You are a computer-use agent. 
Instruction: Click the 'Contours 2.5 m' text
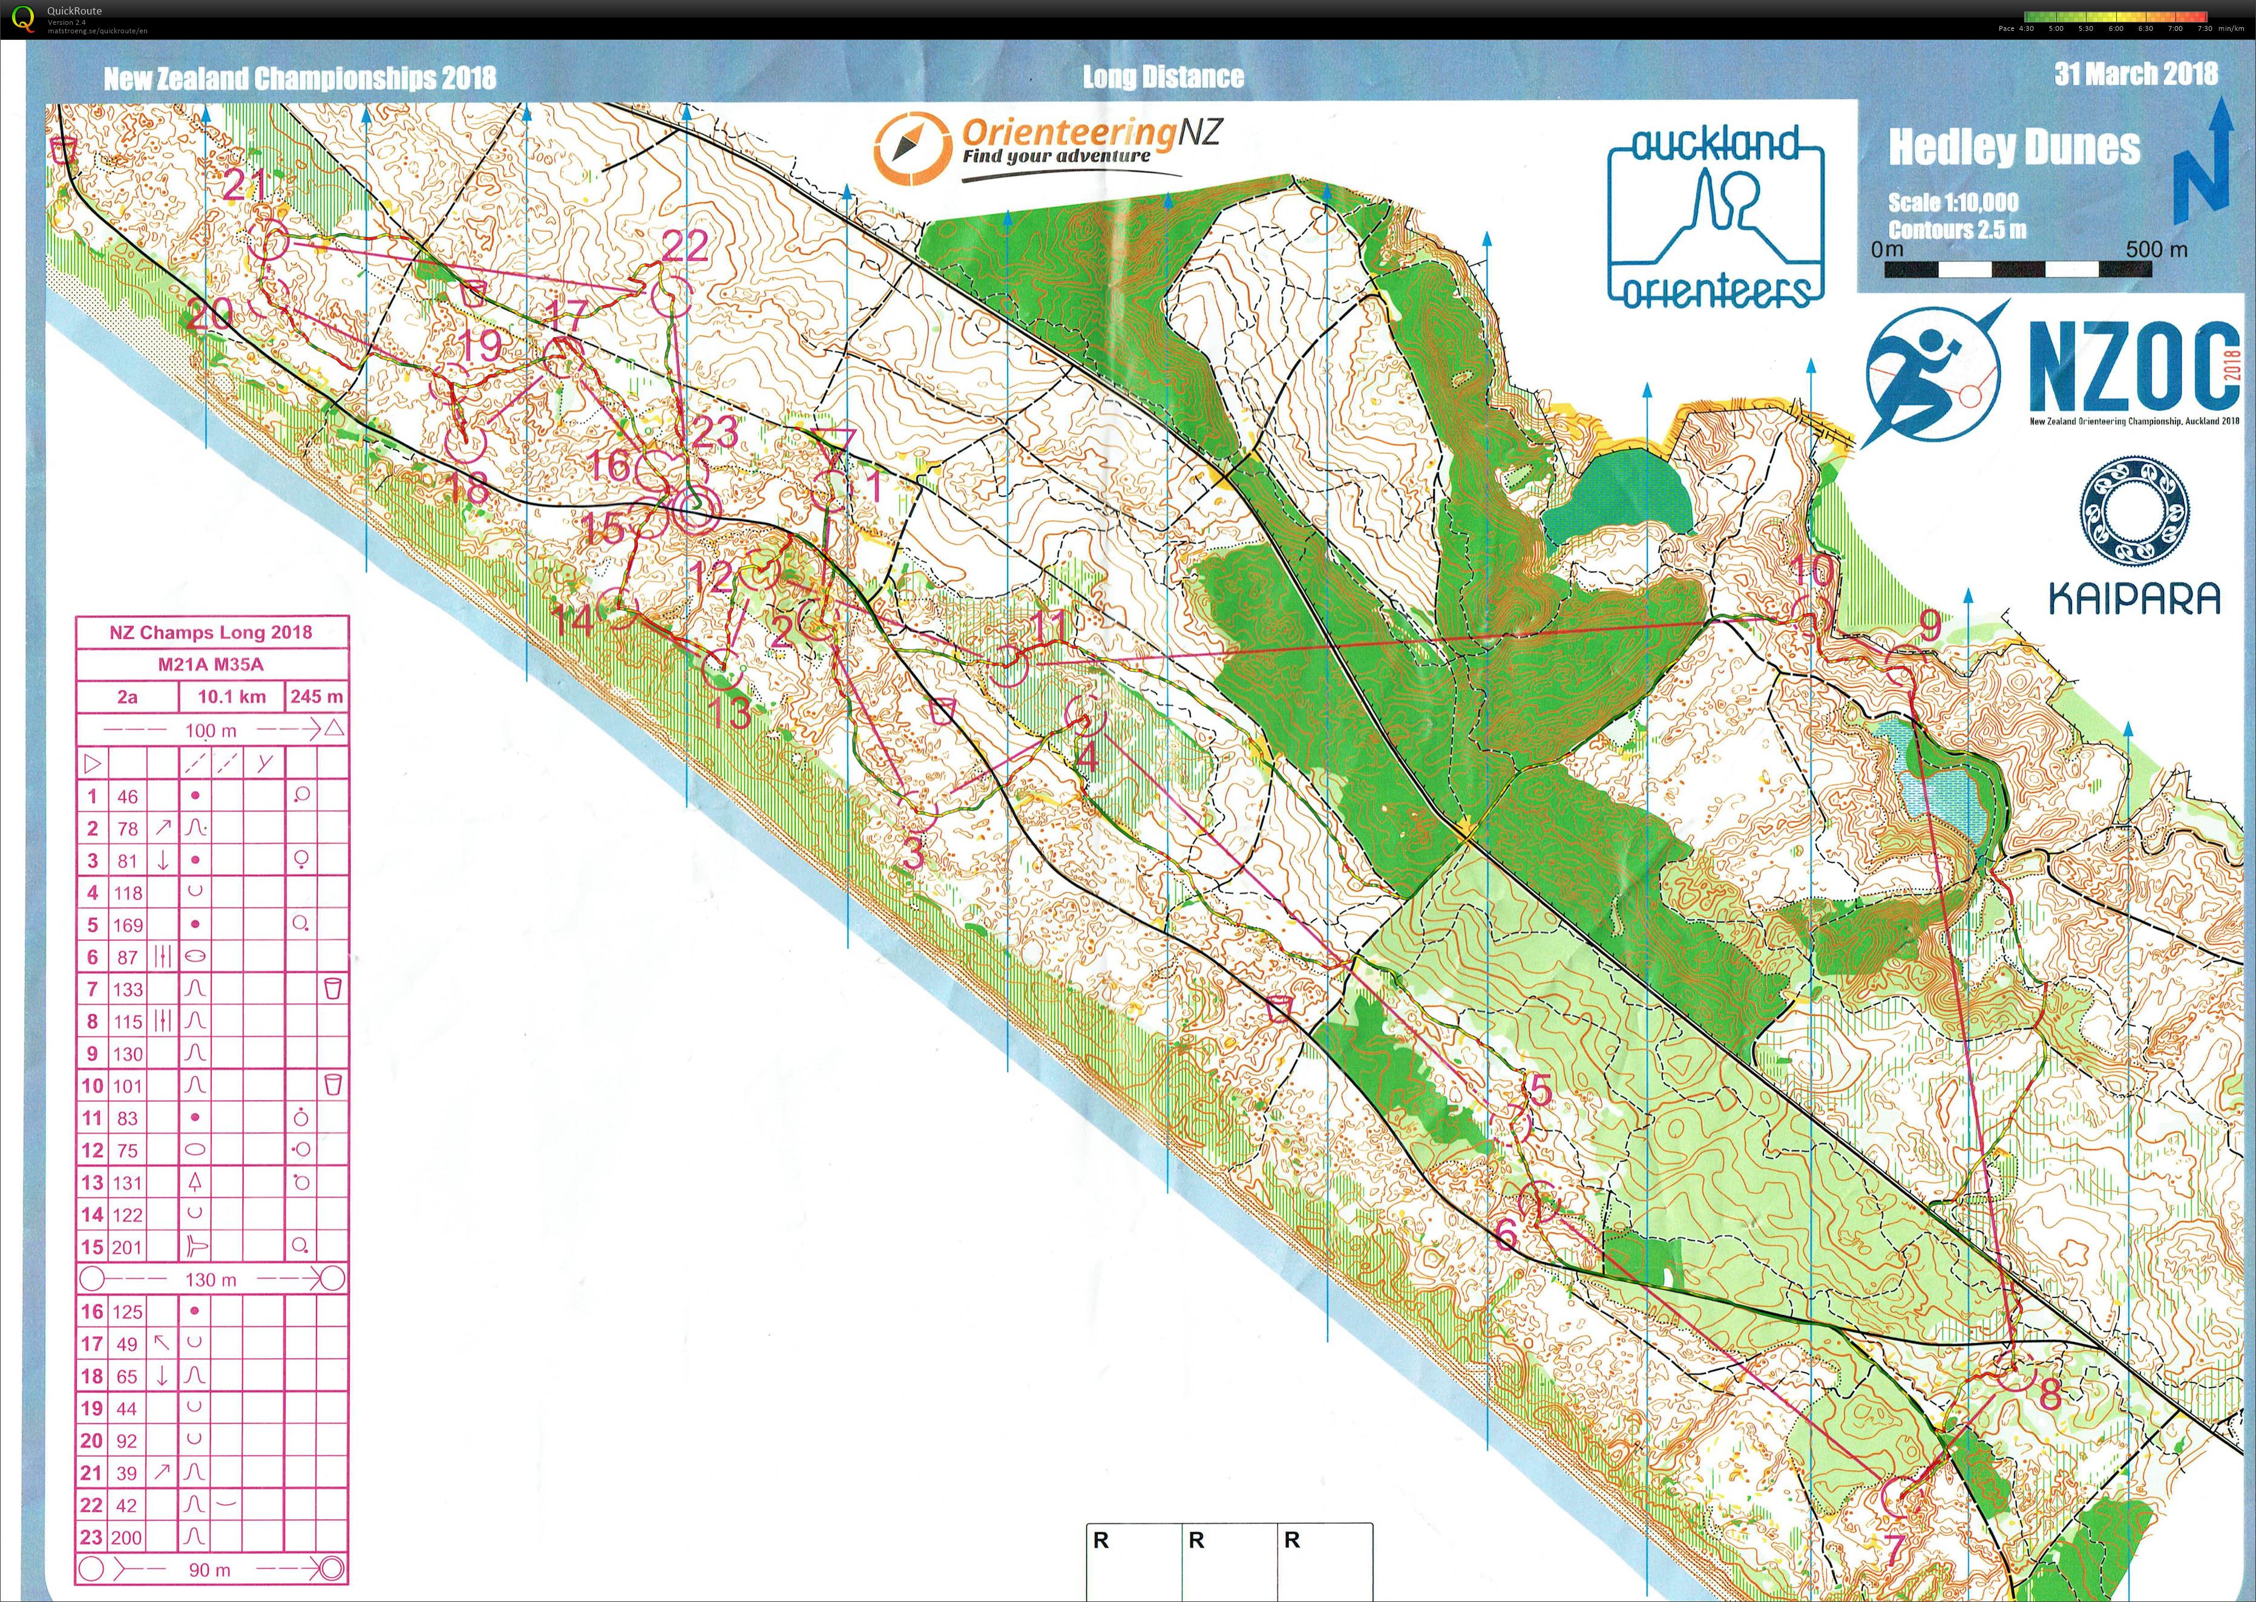click(x=1957, y=230)
